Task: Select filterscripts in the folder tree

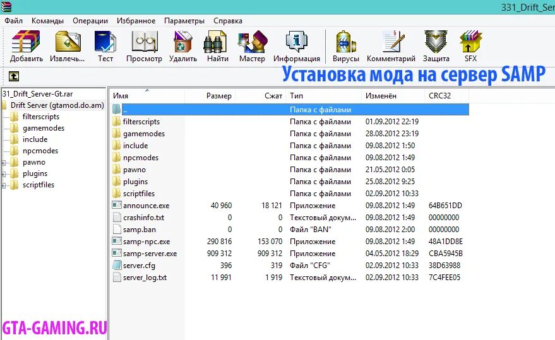Action: click(40, 117)
